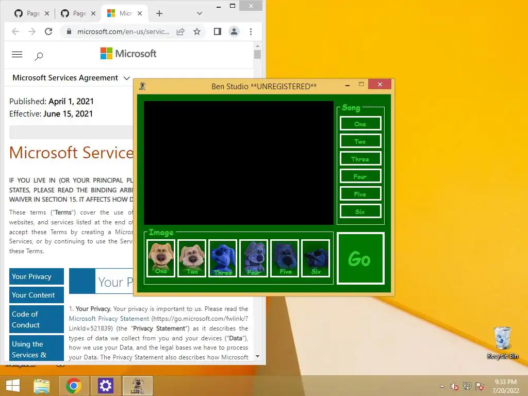The width and height of the screenshot is (528, 396).
Task: Click the muted volume tray icon
Action: coord(455,386)
